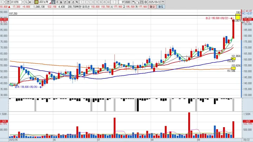
Task: Click the green 신 badge beside the stock name
Action: point(36,2)
